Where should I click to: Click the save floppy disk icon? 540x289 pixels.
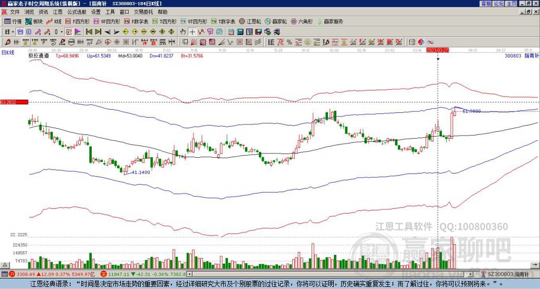(258, 32)
